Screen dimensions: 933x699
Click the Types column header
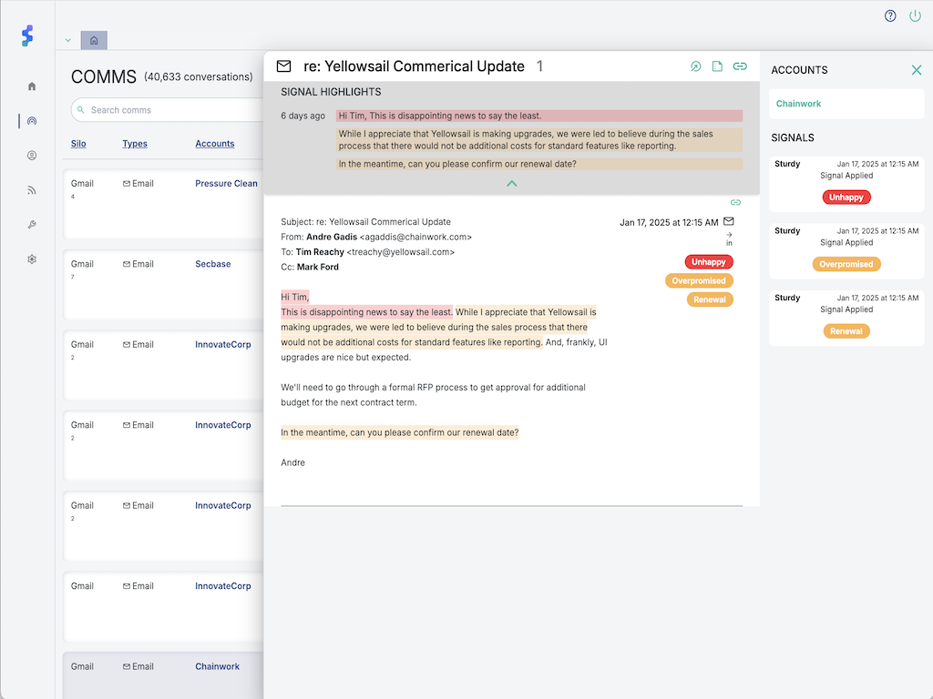click(135, 144)
